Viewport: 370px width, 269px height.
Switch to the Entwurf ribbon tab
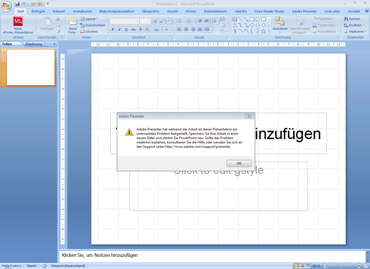[x=59, y=11]
